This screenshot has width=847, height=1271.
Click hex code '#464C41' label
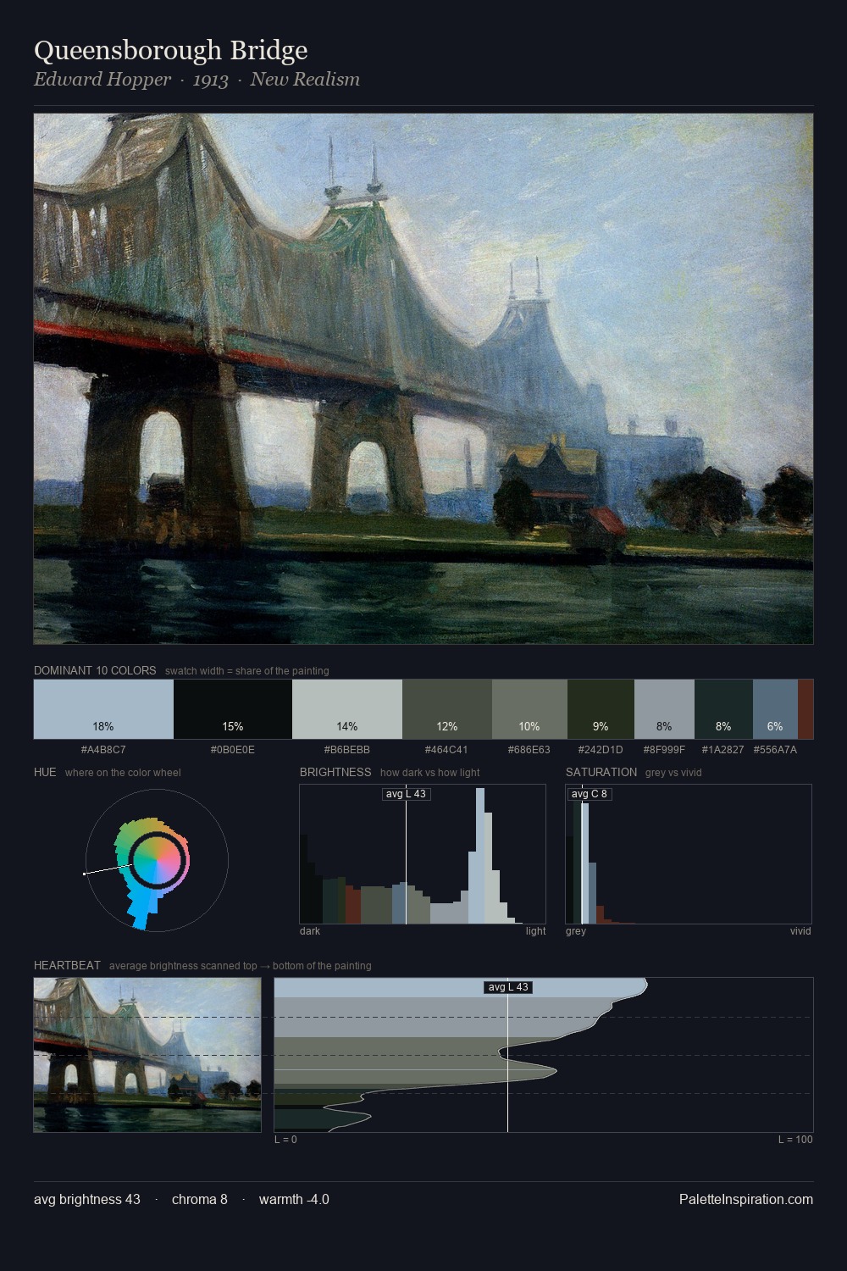coord(447,749)
